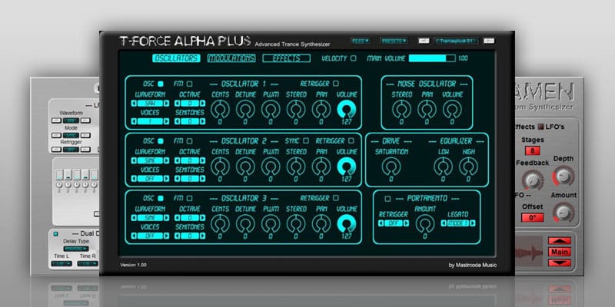Decrease octave of Oscillator 1
Image resolution: width=615 pixels, height=307 pixels.
click(x=178, y=104)
